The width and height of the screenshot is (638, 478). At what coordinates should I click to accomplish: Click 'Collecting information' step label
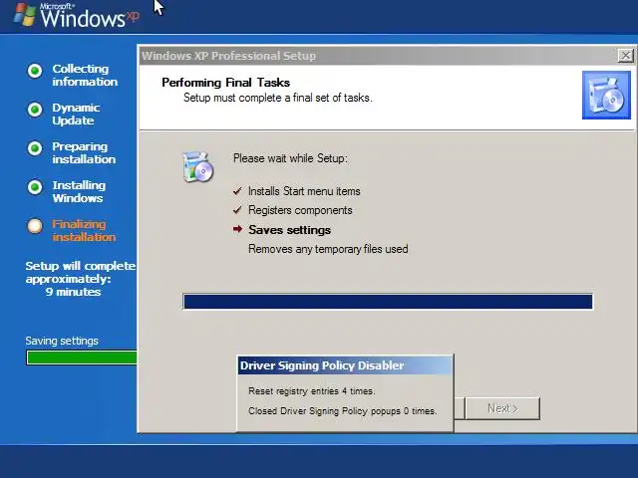[x=85, y=75]
